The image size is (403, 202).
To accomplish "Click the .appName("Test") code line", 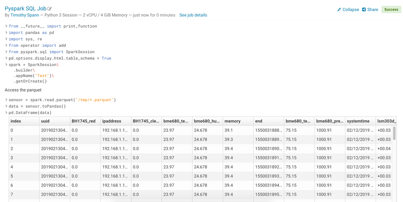I will point(34,75).
